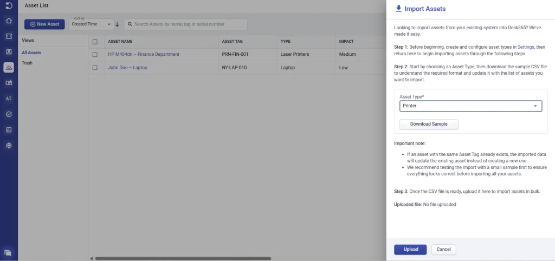Image resolution: width=555 pixels, height=261 pixels.
Task: Click the Download Sample button
Action: coord(429,124)
